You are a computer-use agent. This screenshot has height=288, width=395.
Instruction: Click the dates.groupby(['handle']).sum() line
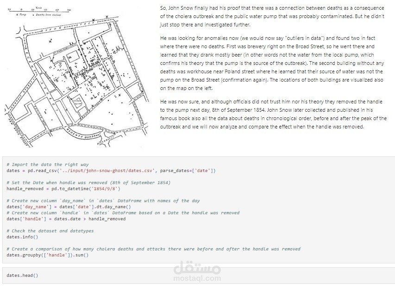coord(48,255)
